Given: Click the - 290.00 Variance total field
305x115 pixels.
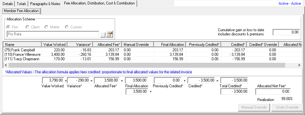Looking at the screenshot, I should pos(78,80).
